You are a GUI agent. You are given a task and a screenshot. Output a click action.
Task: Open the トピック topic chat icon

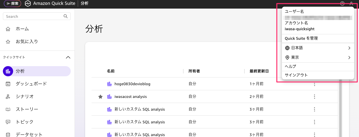pyautogui.click(x=8, y=122)
